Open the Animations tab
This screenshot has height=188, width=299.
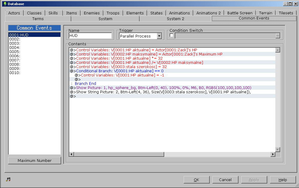pos(179,13)
